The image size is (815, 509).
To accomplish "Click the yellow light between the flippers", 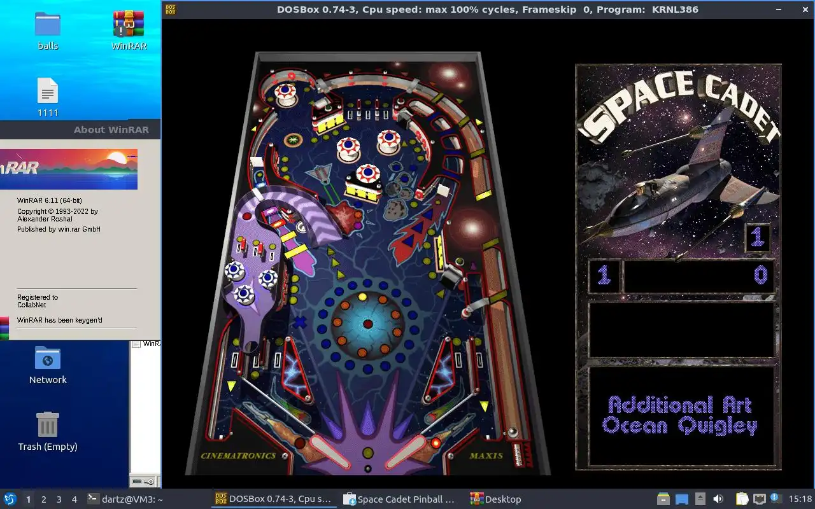I will click(x=368, y=453).
